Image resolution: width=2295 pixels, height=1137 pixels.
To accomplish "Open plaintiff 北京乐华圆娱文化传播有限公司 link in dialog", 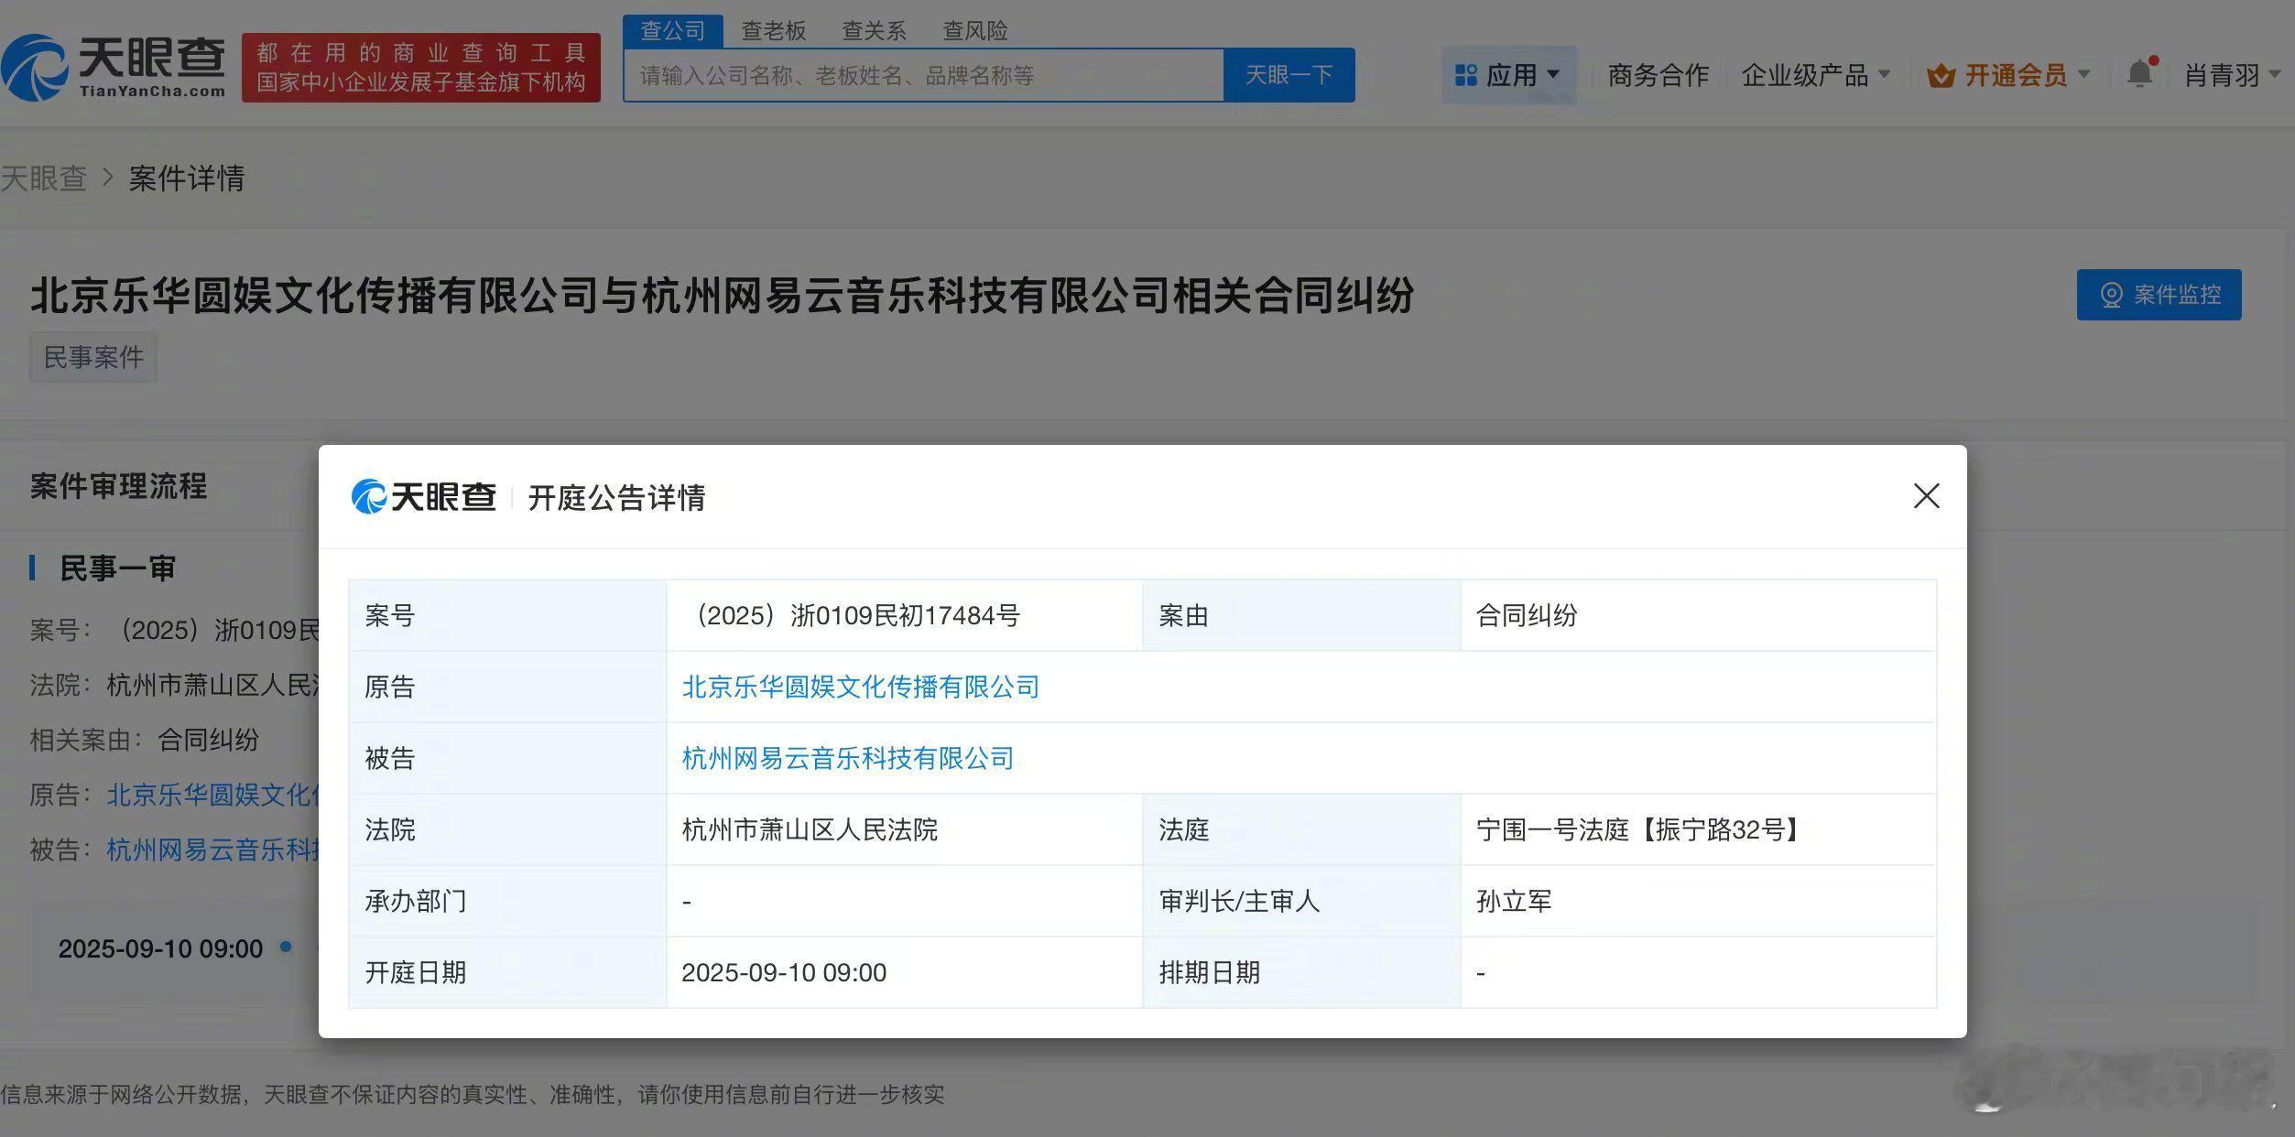I will coord(861,687).
